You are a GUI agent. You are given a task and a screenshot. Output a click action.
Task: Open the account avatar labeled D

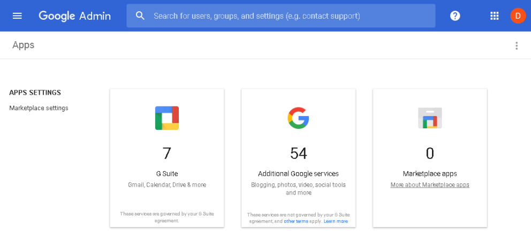pos(518,16)
